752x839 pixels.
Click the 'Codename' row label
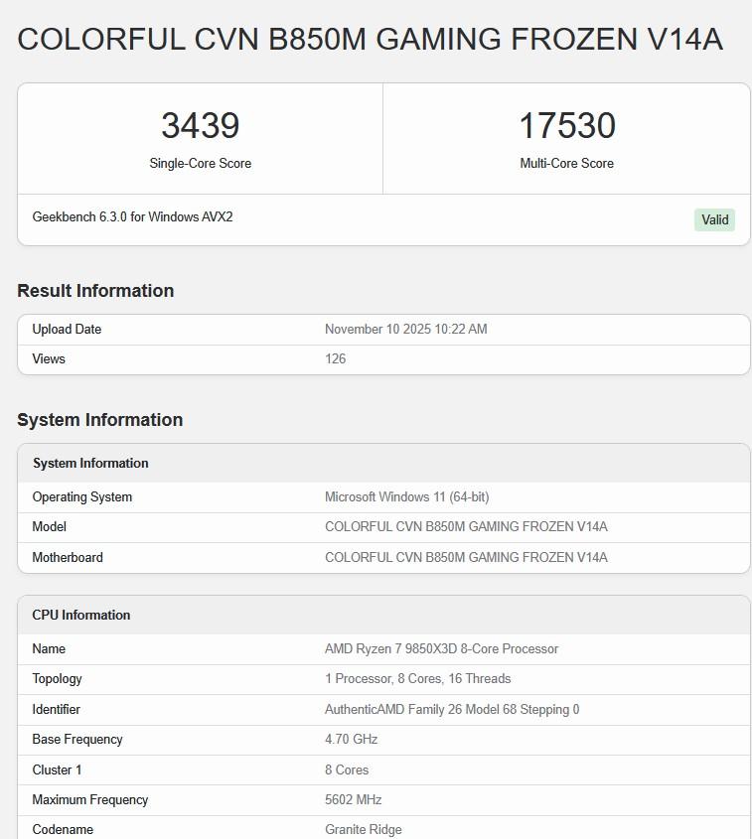tap(63, 830)
